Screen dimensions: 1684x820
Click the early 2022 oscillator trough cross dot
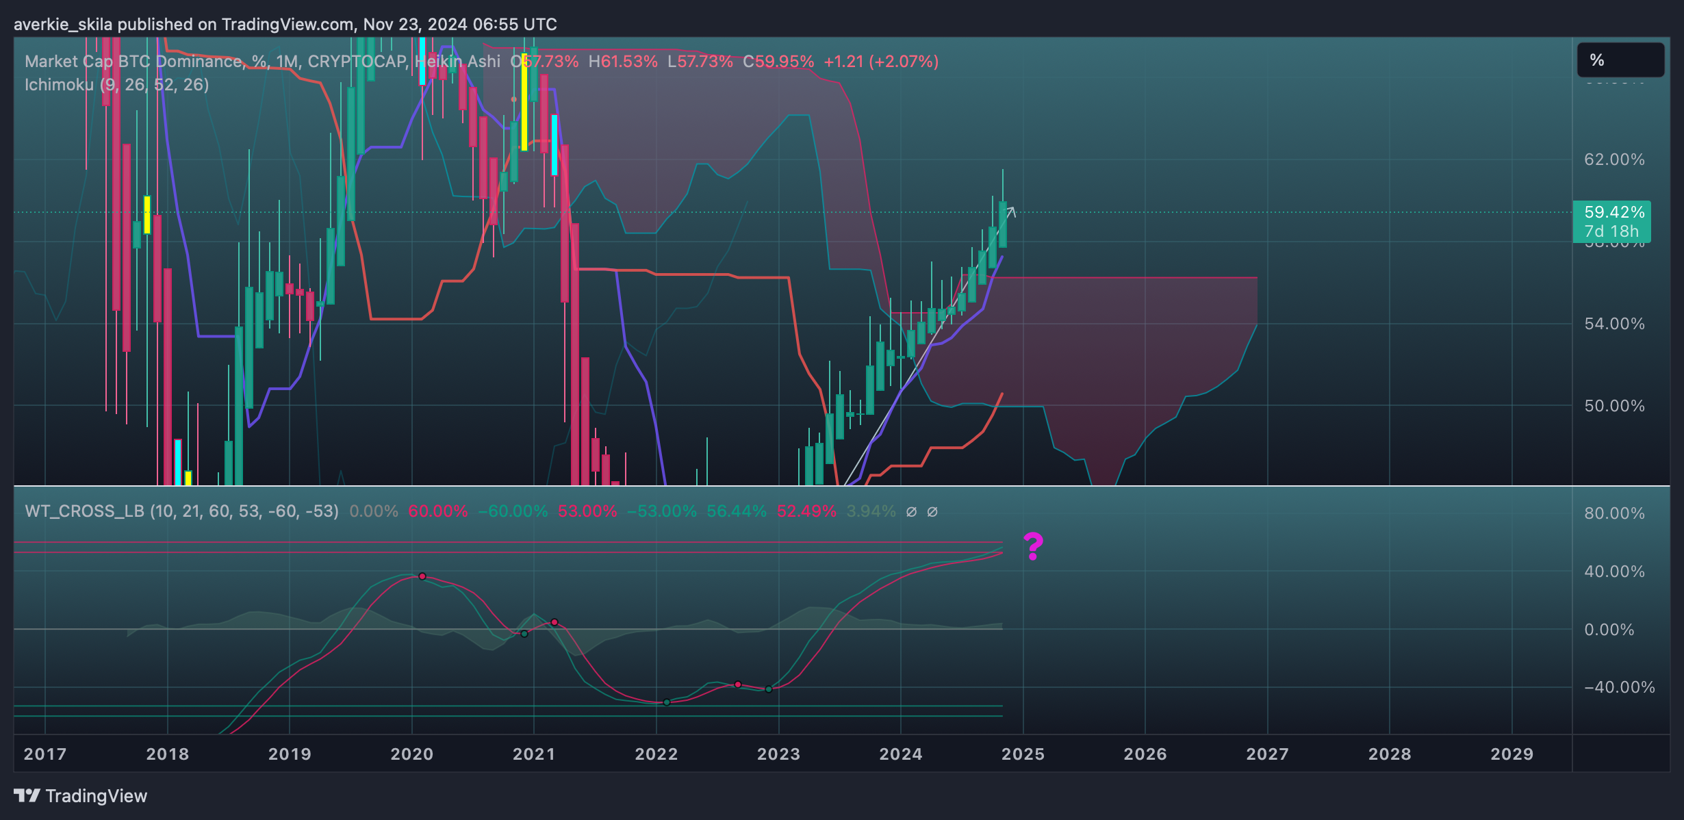click(x=667, y=702)
